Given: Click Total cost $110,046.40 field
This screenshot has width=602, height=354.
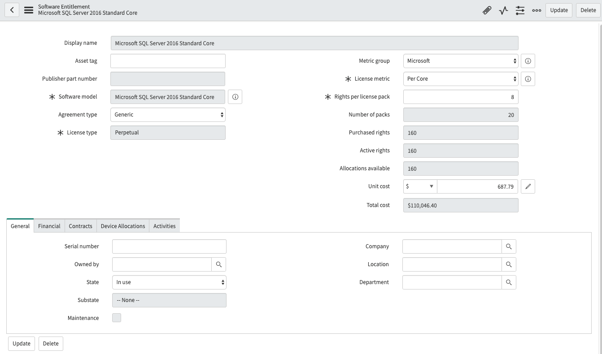Looking at the screenshot, I should tap(461, 205).
